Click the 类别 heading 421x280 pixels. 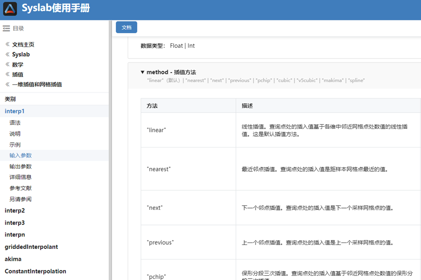coord(10,99)
